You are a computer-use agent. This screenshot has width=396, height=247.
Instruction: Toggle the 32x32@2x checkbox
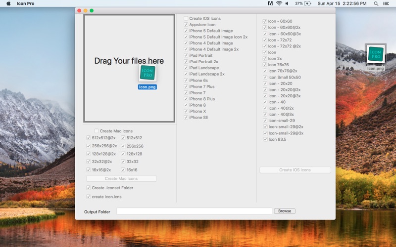[89, 162]
